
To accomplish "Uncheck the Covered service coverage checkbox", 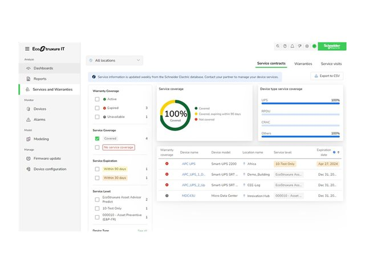I will tap(98, 138).
